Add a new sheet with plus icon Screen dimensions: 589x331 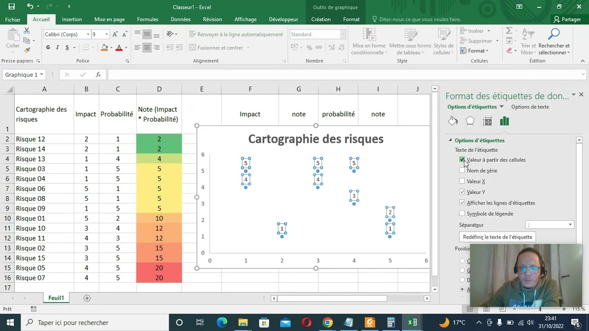(87, 298)
